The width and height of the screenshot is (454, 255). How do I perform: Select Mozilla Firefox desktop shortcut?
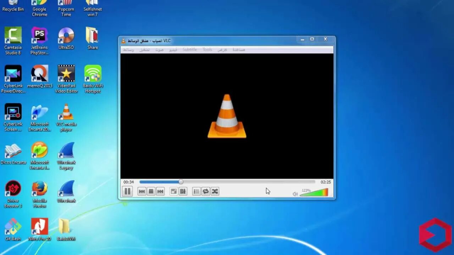[x=39, y=194]
